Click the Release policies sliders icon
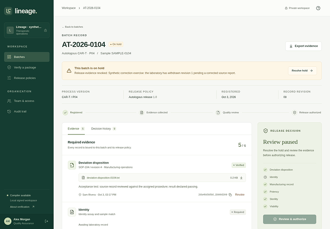330x229 pixels. click(x=9, y=78)
